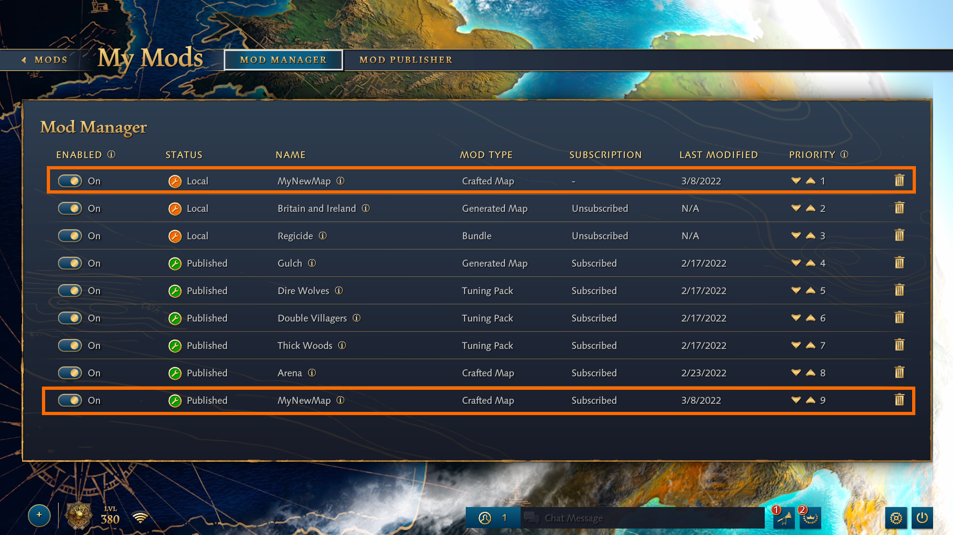Click info icon beside Gulch
Screen dimensions: 953x535
pos(312,263)
